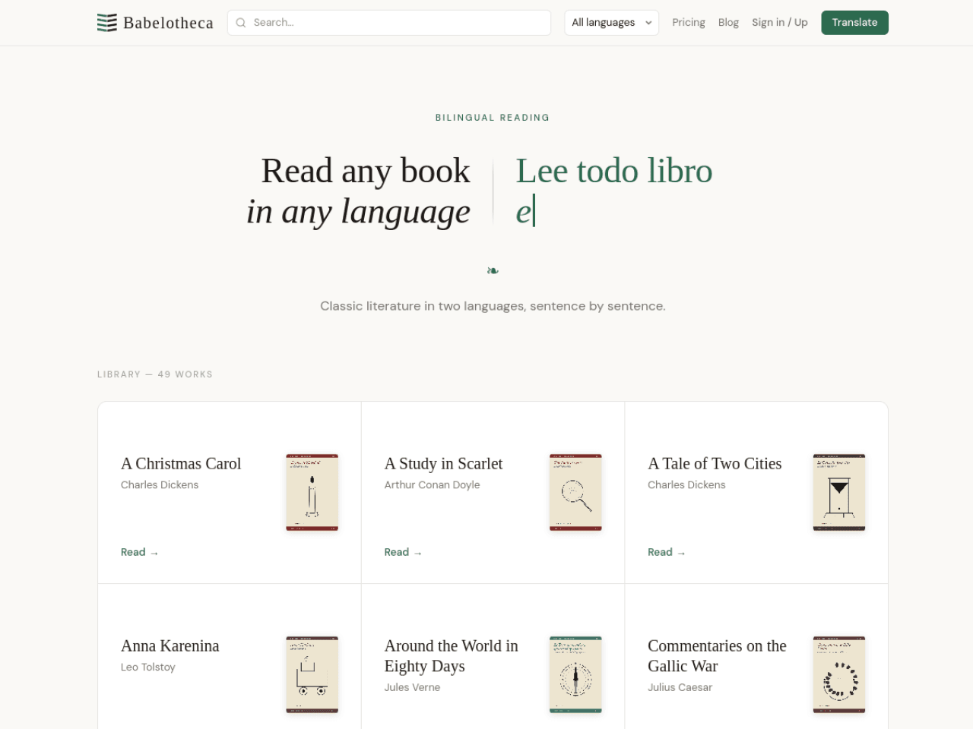Click the Classic literature tagline text
This screenshot has height=729, width=973.
tap(493, 306)
